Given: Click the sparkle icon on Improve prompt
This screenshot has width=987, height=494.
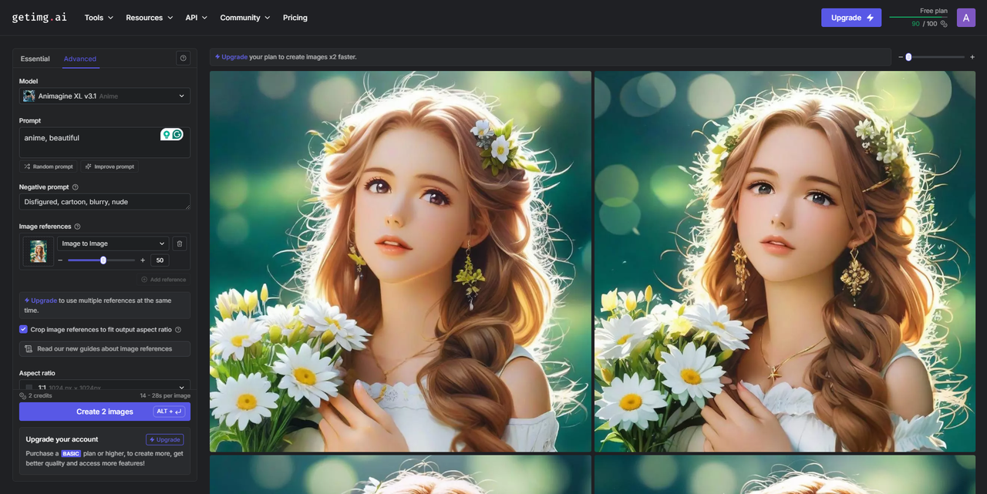Looking at the screenshot, I should 89,166.
